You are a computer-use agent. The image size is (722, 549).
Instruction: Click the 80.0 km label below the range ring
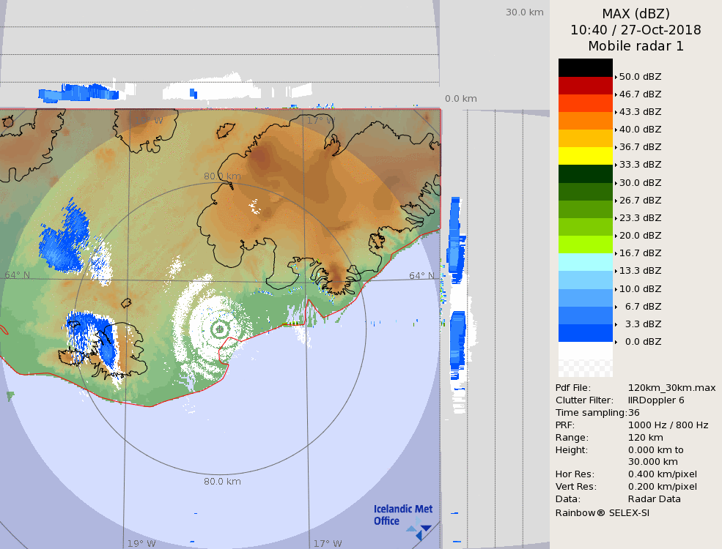click(x=222, y=482)
